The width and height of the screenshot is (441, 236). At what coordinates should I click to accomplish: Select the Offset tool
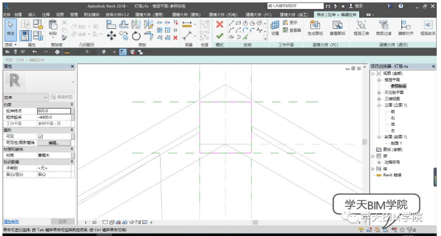[x=124, y=24]
